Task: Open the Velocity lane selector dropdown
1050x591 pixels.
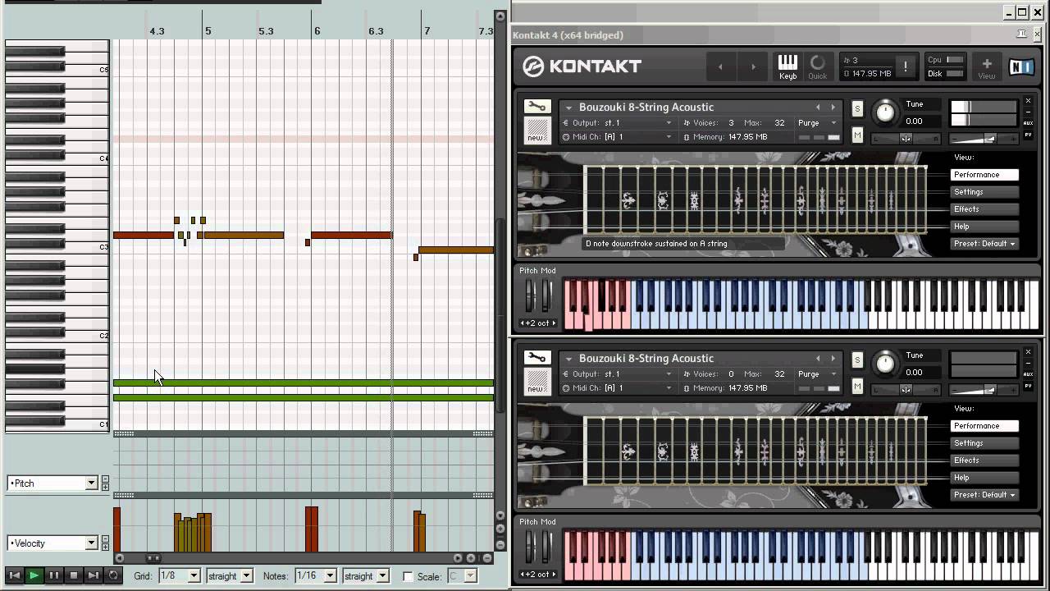Action: pos(52,543)
